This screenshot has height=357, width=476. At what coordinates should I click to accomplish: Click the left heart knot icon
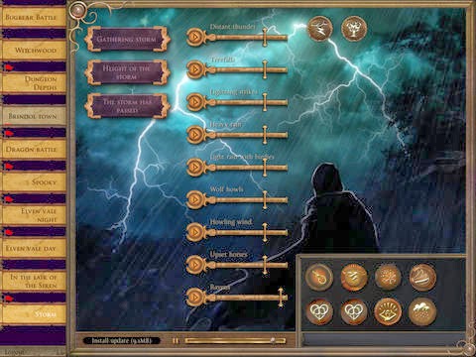click(319, 311)
